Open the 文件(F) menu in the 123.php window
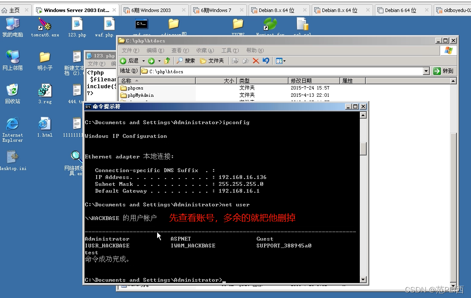 [x=97, y=63]
